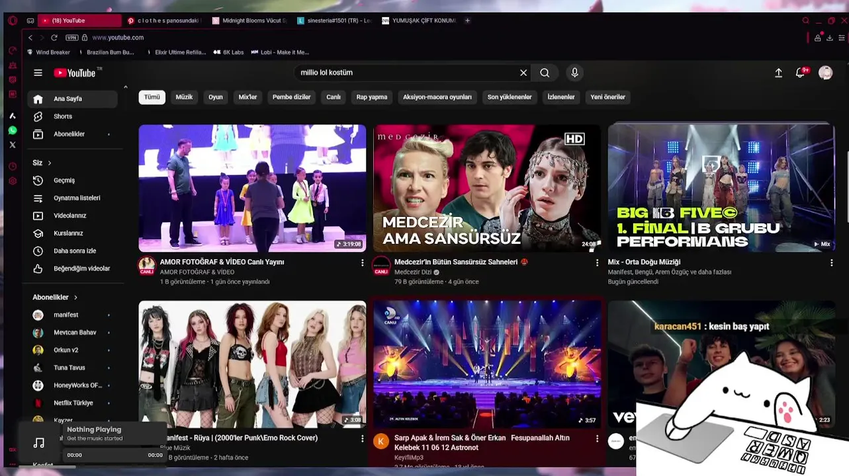Select the Pembe diziler chip
The image size is (849, 476).
point(291,97)
